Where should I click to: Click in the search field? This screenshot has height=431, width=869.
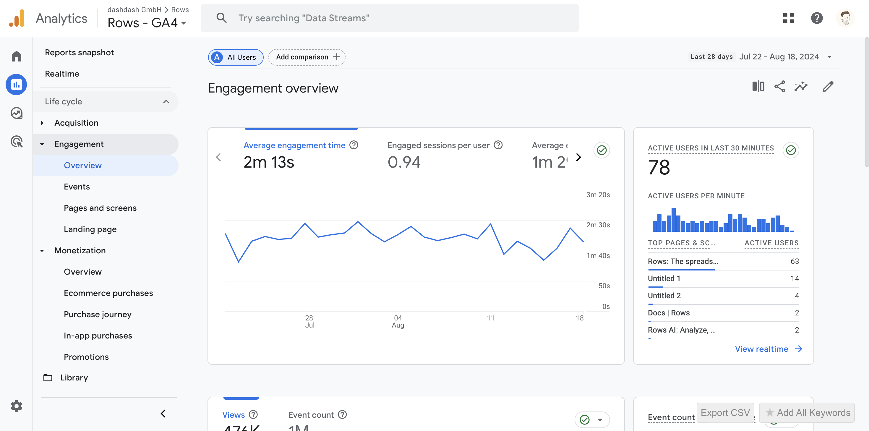click(390, 18)
